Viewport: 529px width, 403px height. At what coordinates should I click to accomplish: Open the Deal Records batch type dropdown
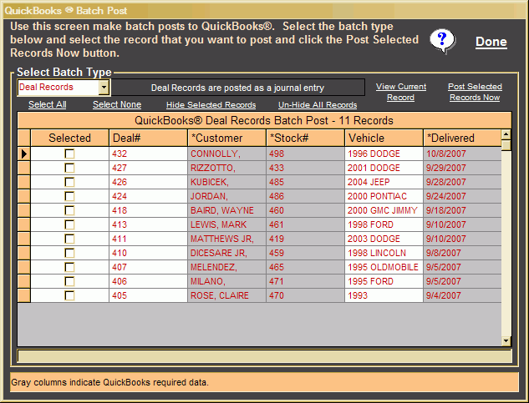[104, 88]
